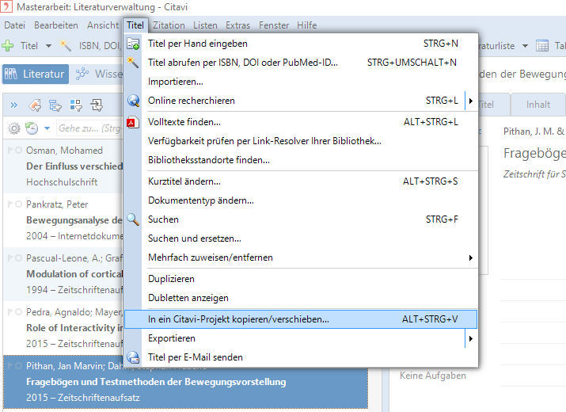This screenshot has height=412, width=566.
Task: Choose Exportieren menu entry
Action: coord(294,338)
